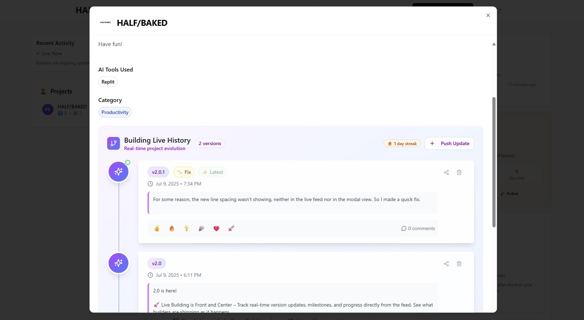Viewport: 584px width, 320px height.
Task: Click the v2.0 version badge
Action: 157,263
